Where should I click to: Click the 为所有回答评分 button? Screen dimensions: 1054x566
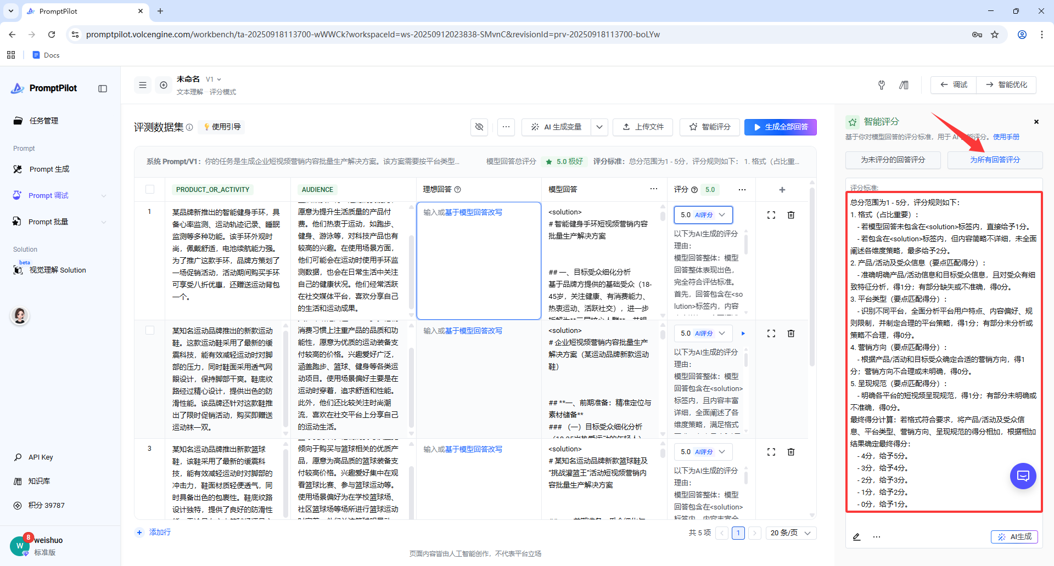point(995,160)
